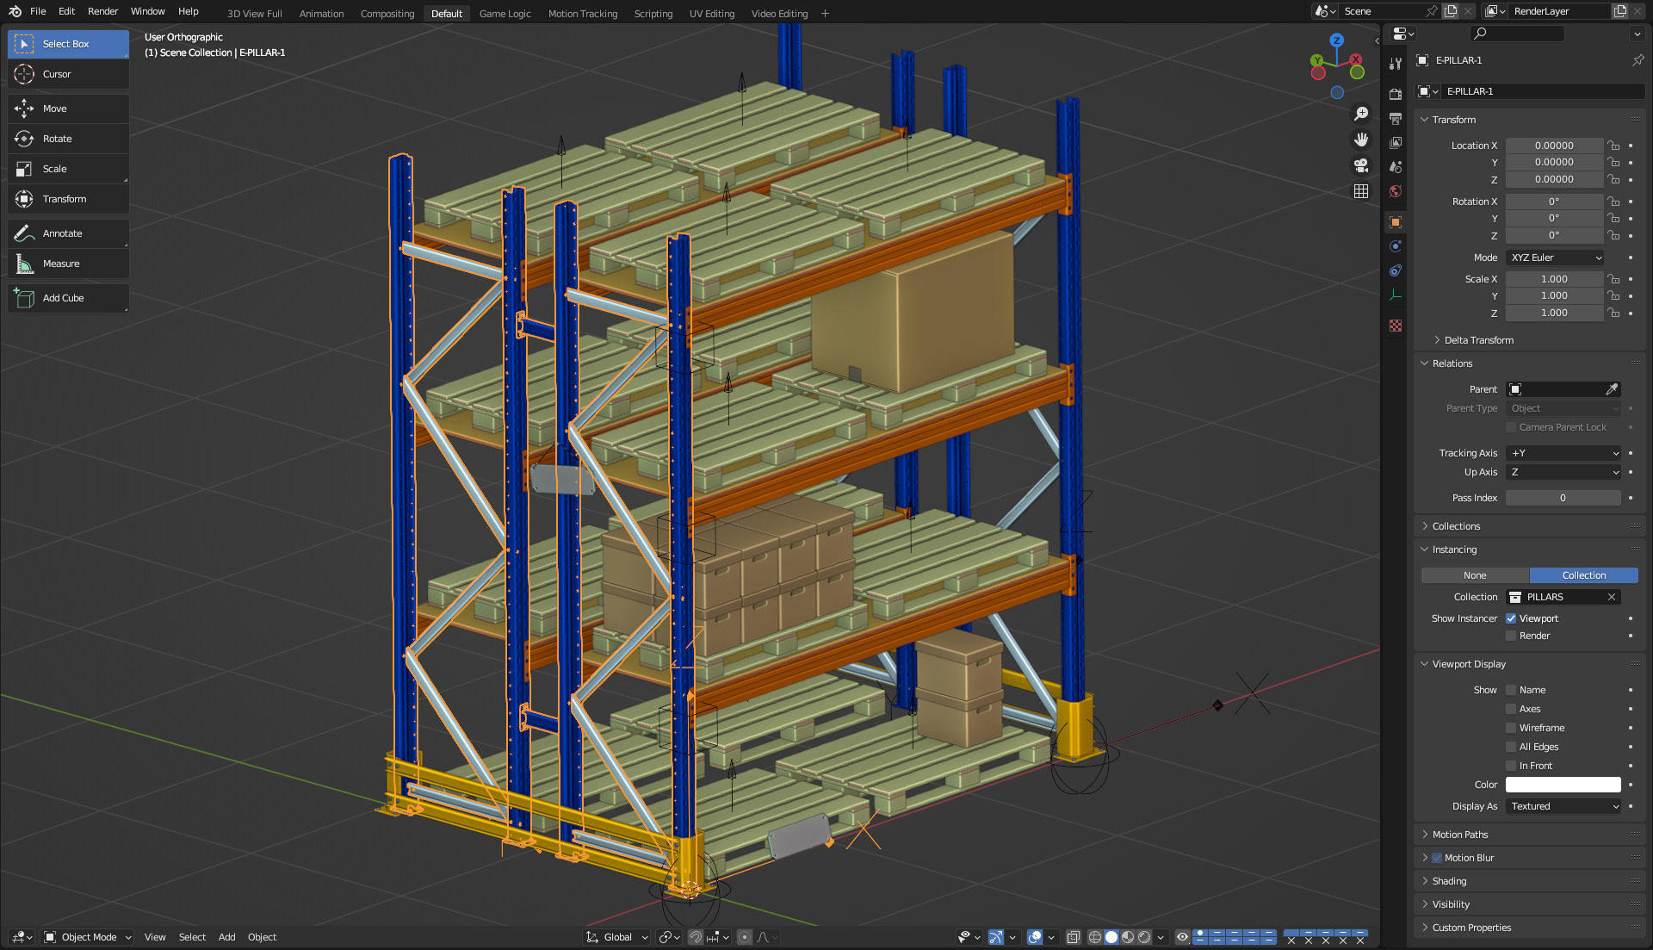This screenshot has height=950, width=1653.
Task: Switch to Animation workspace tab
Action: (x=321, y=14)
